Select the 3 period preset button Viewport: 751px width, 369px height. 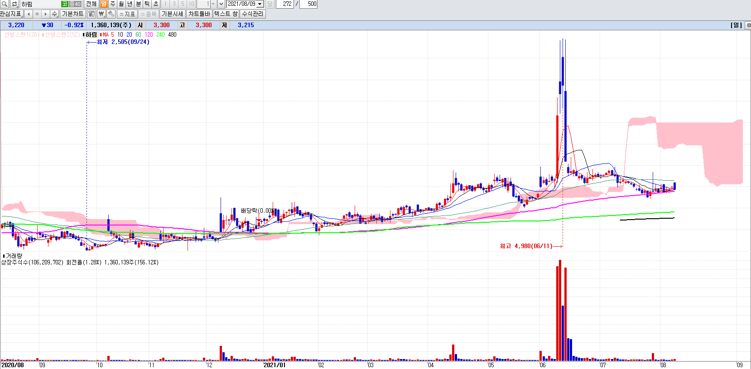(174, 4)
